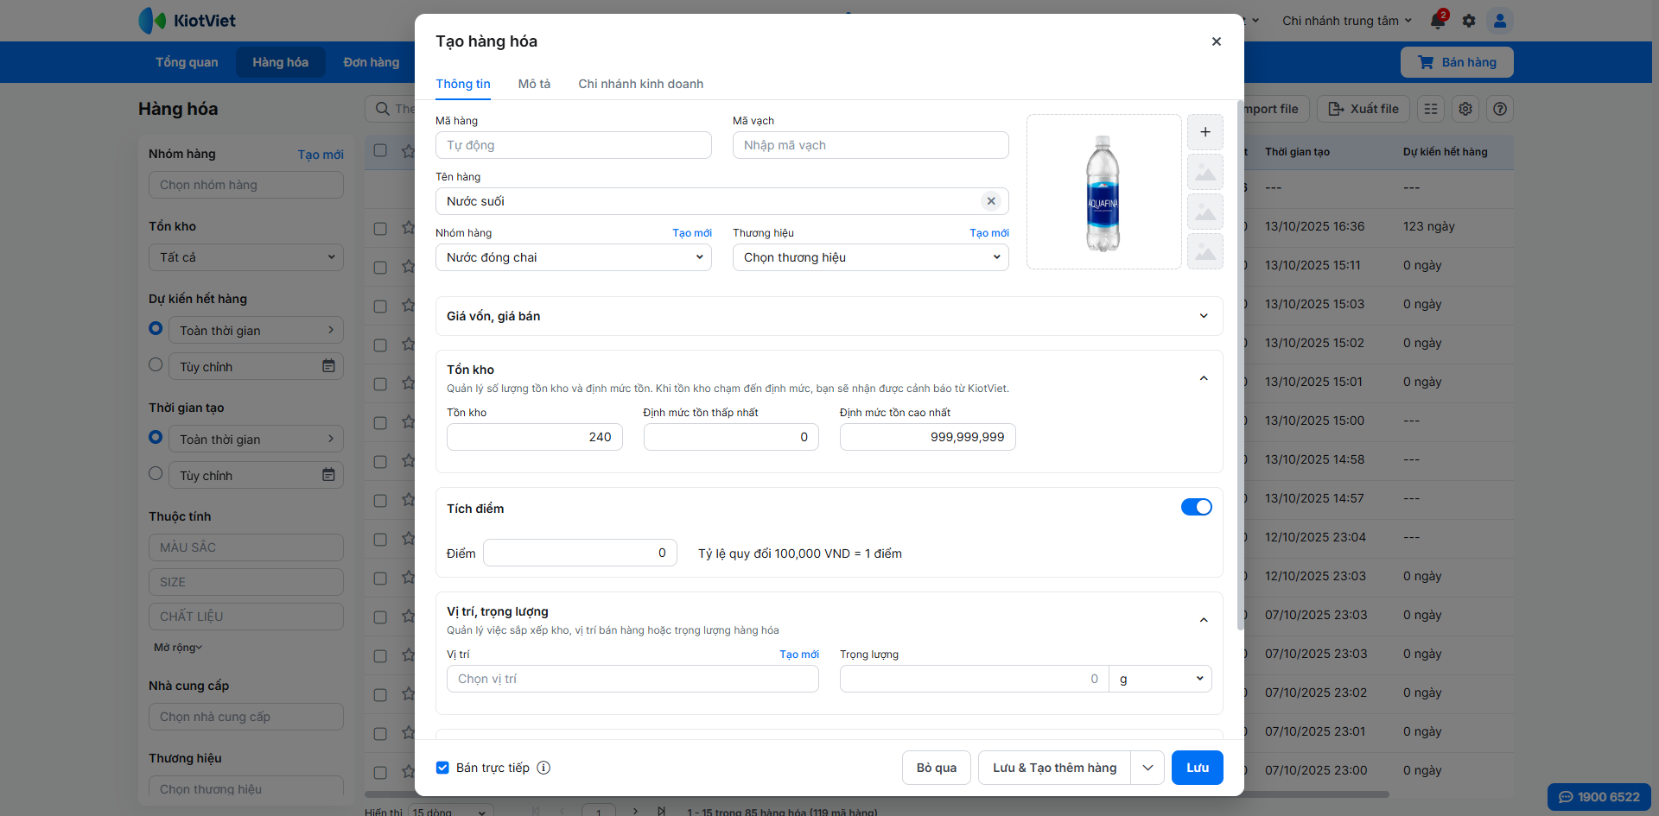Click the calendar icon in Thời gian tạo
This screenshot has width=1659, height=816.
pyautogui.click(x=328, y=475)
